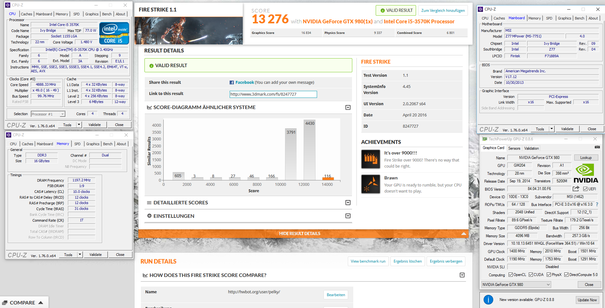Expand the Einstellungen section
The image size is (605, 308).
[x=348, y=216]
